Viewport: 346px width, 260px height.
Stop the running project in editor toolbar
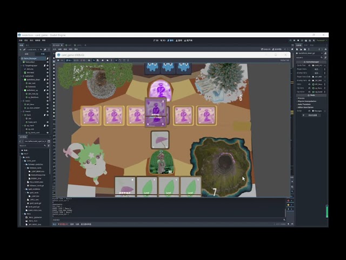point(298,41)
